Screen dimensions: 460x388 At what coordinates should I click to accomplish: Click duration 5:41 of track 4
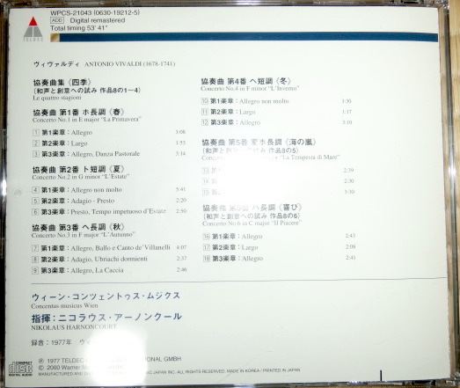[x=180, y=189]
